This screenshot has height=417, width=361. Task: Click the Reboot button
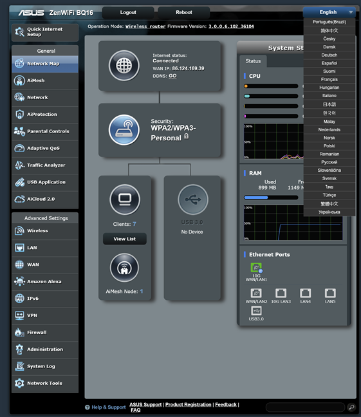click(184, 12)
